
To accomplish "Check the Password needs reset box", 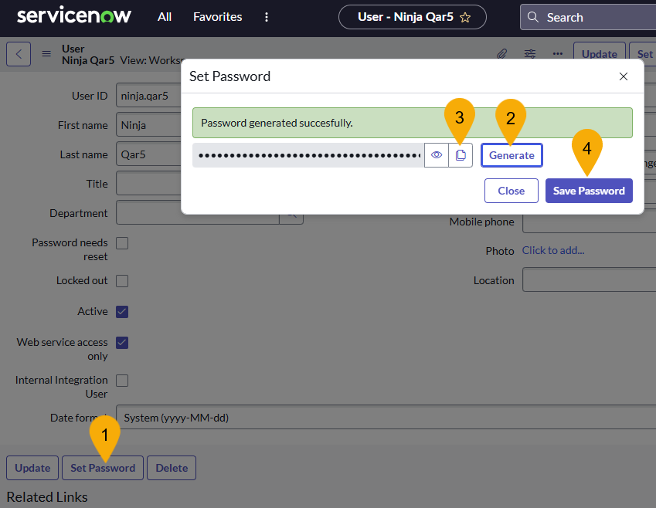I will tap(121, 242).
